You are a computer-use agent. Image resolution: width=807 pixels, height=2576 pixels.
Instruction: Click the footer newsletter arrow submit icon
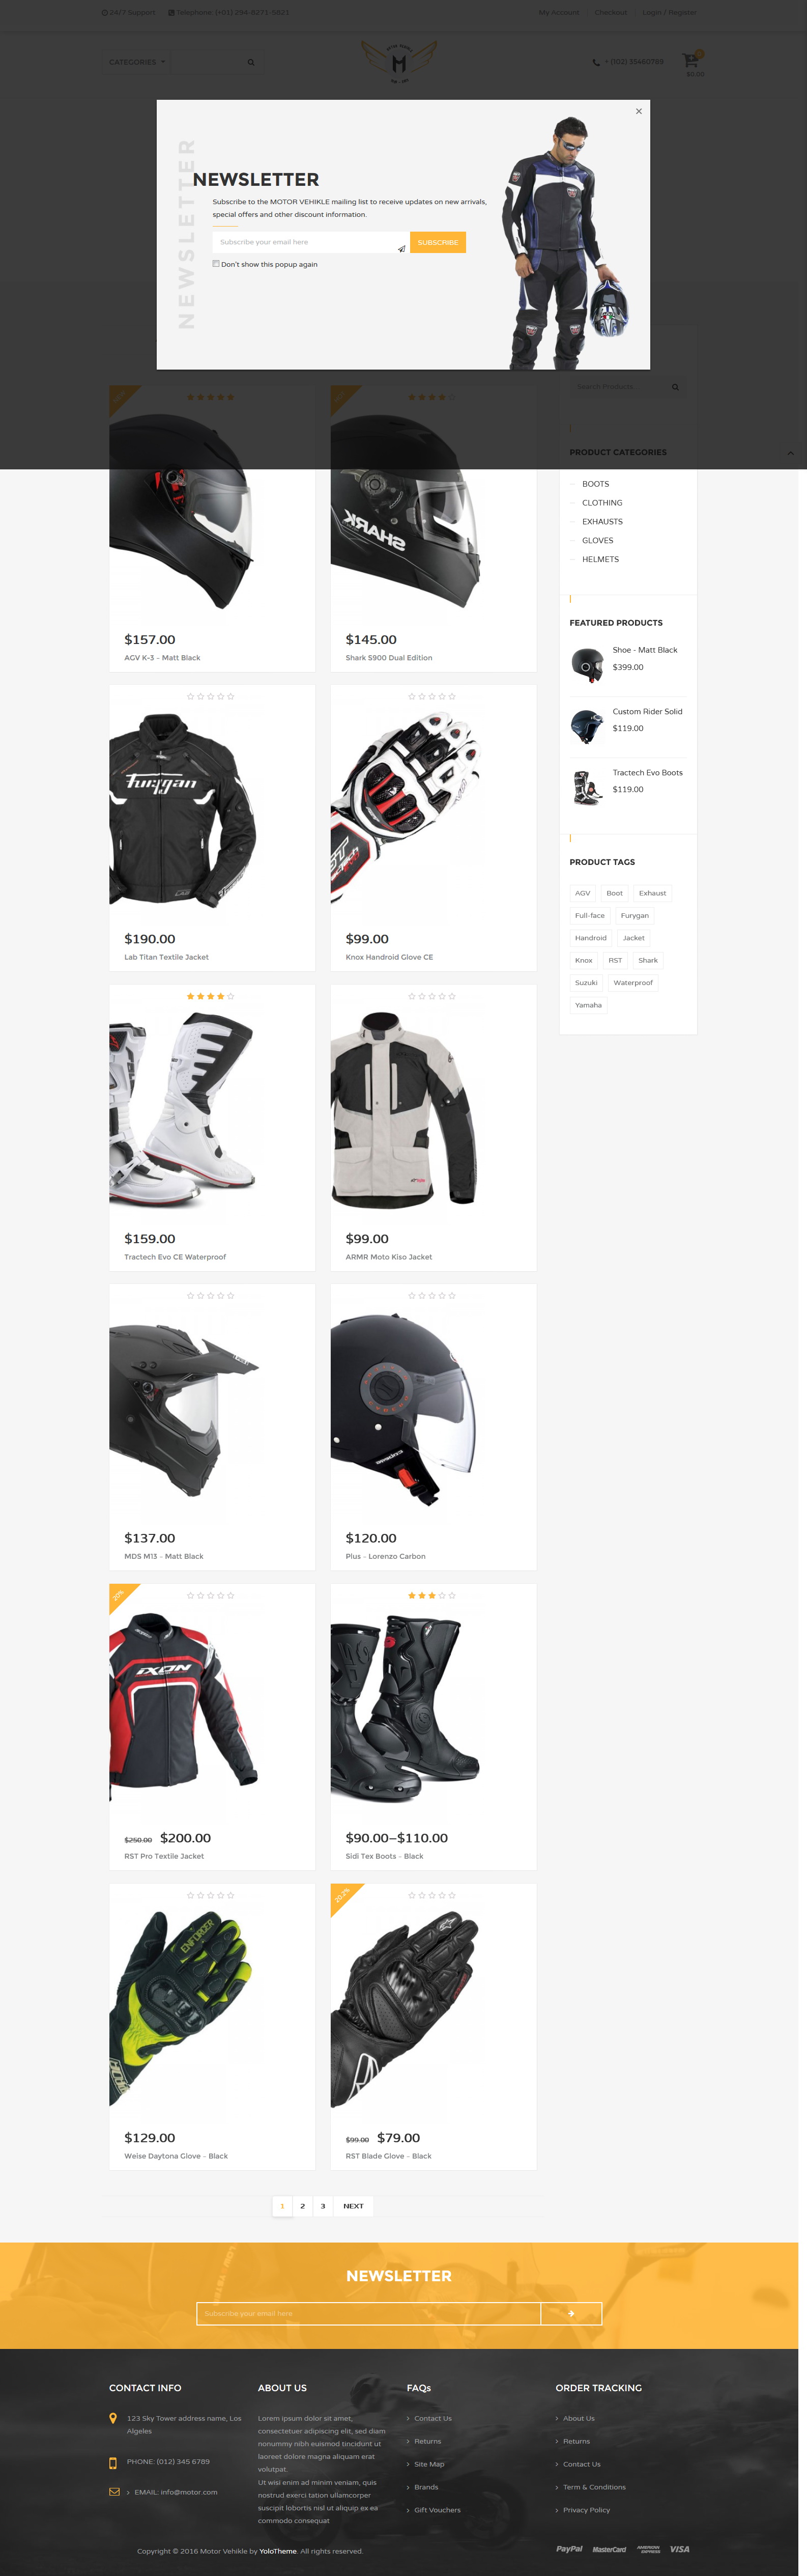571,2313
